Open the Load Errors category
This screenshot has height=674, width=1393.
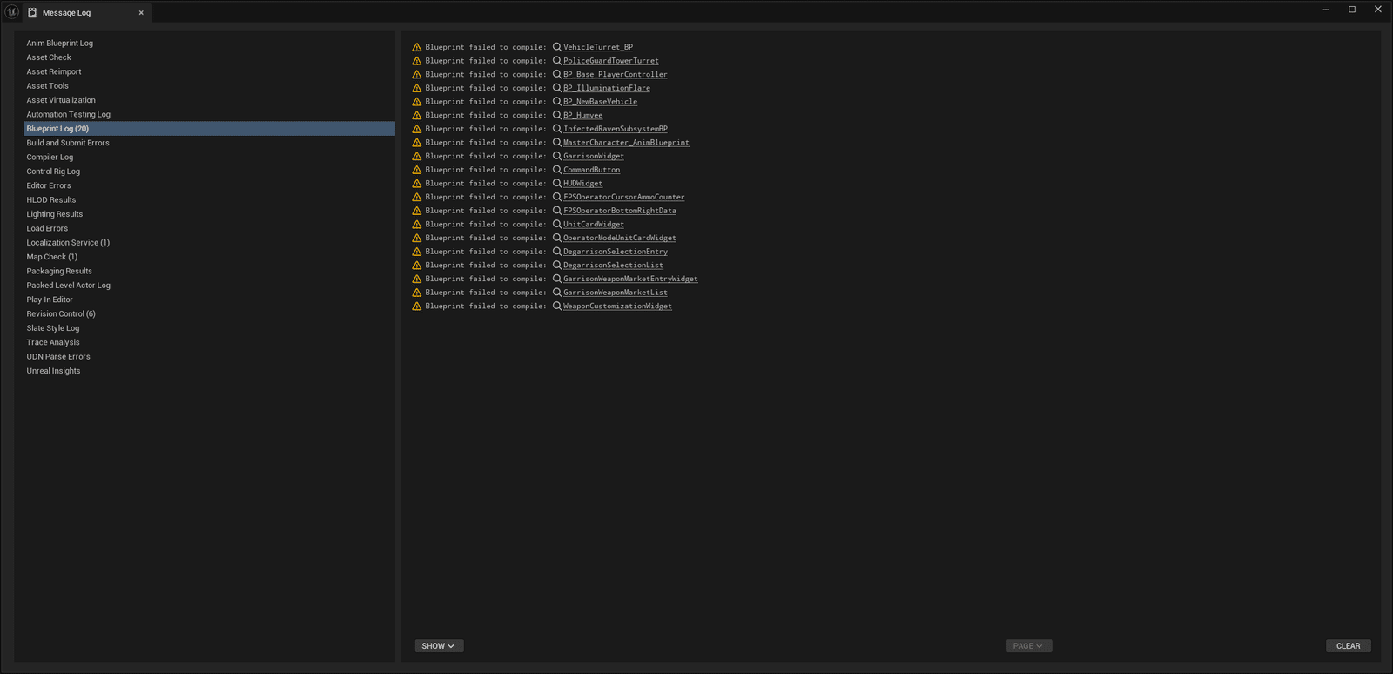209,228
